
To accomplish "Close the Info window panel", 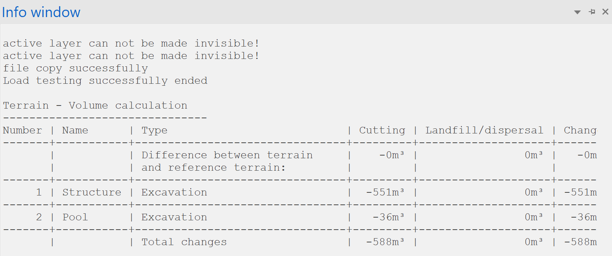I will pos(605,12).
